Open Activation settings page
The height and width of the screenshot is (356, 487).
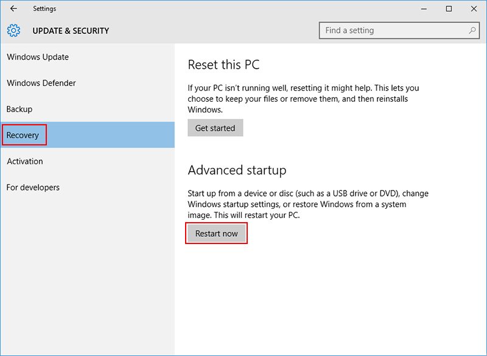(87, 161)
